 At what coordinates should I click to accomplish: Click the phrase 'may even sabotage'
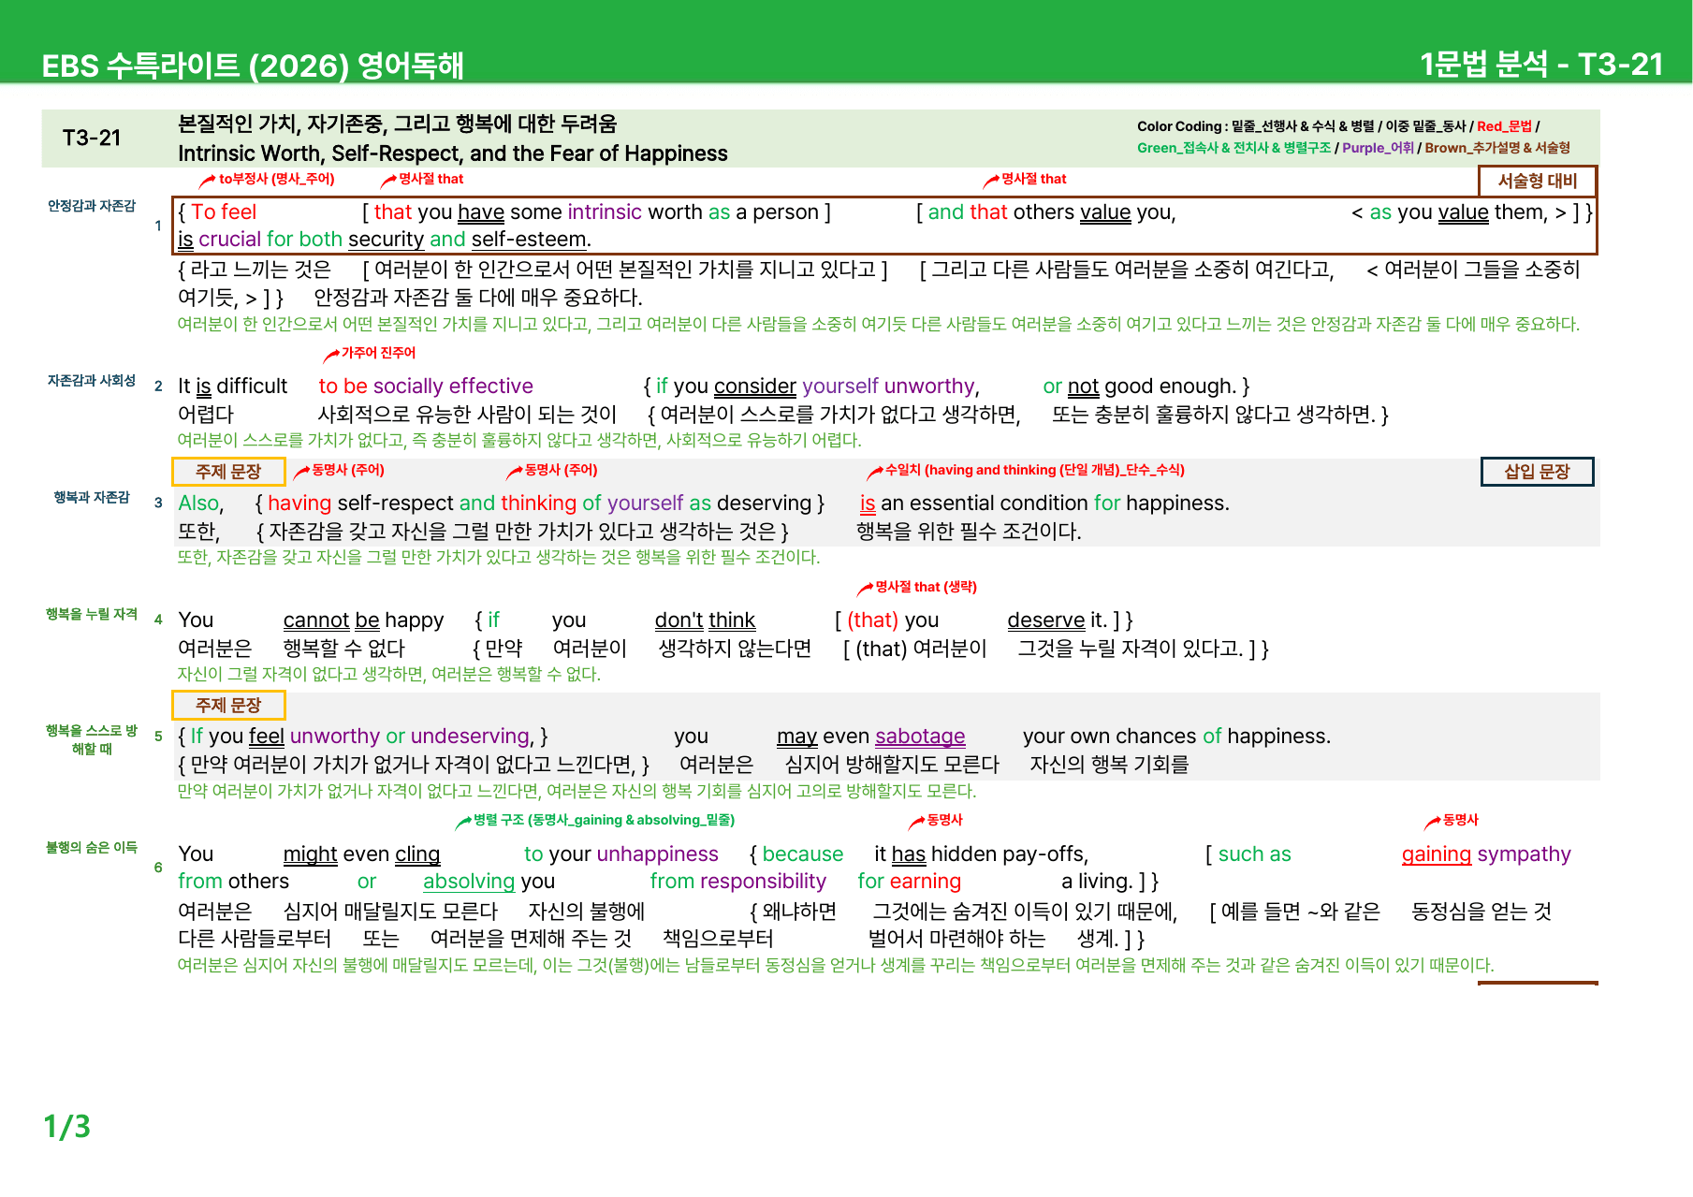pos(870,737)
